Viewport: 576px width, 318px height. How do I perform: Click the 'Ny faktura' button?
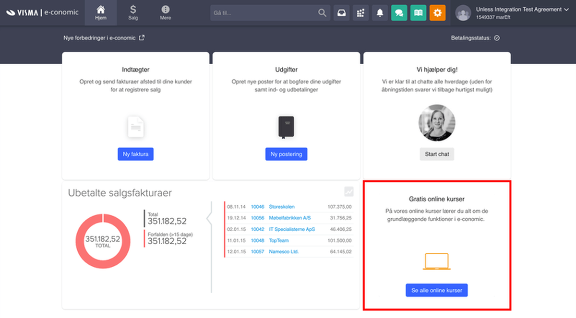pyautogui.click(x=136, y=154)
